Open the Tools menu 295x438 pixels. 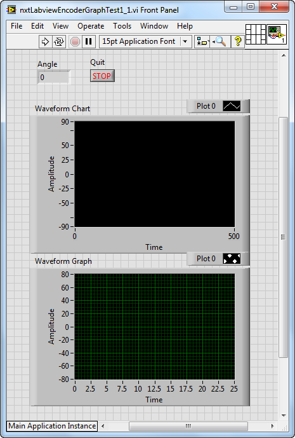(122, 26)
